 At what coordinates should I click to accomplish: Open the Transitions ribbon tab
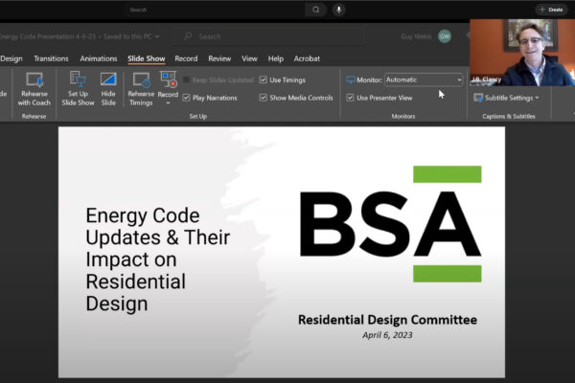[x=52, y=58]
